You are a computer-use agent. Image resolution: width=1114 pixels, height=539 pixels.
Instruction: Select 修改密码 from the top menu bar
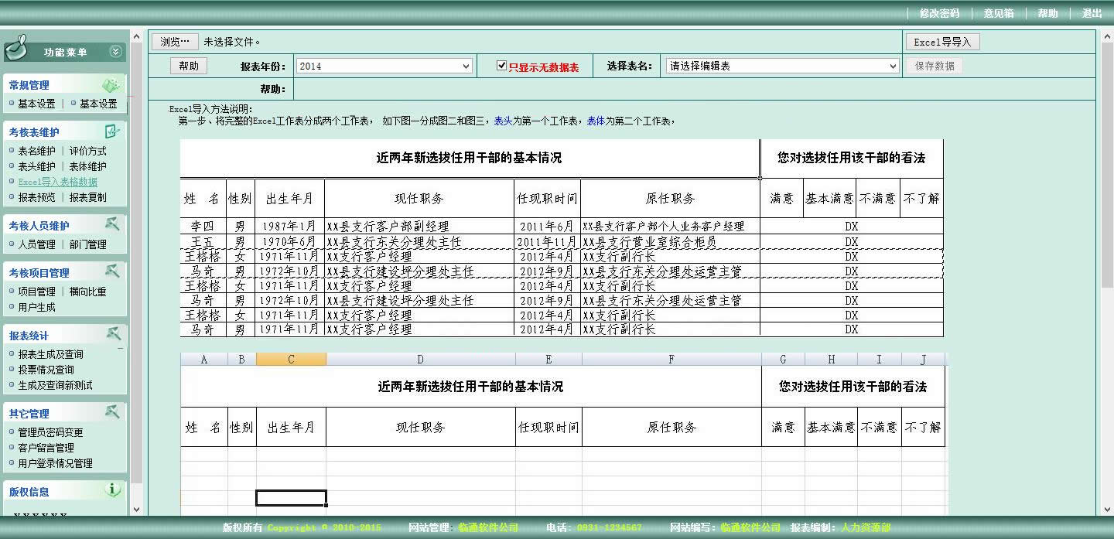coord(938,13)
